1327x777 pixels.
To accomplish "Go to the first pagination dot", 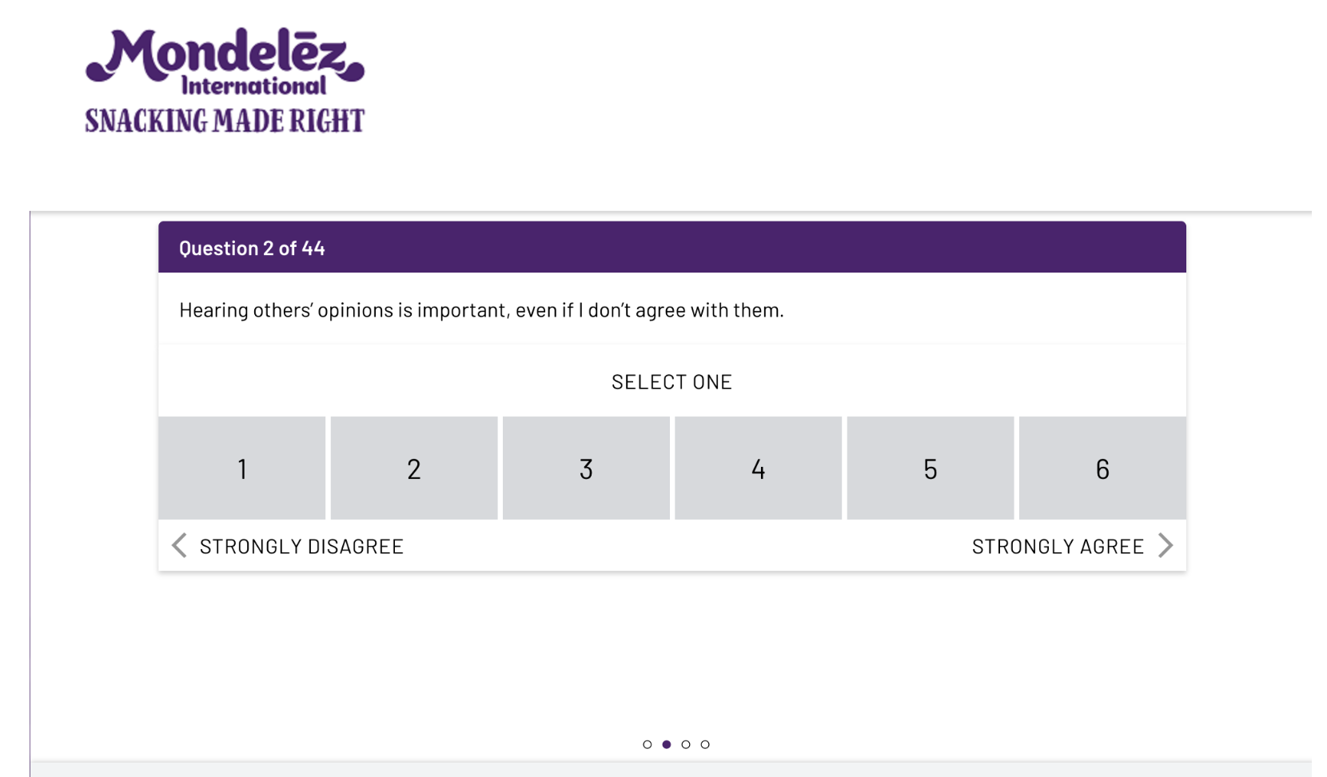I will tap(648, 744).
